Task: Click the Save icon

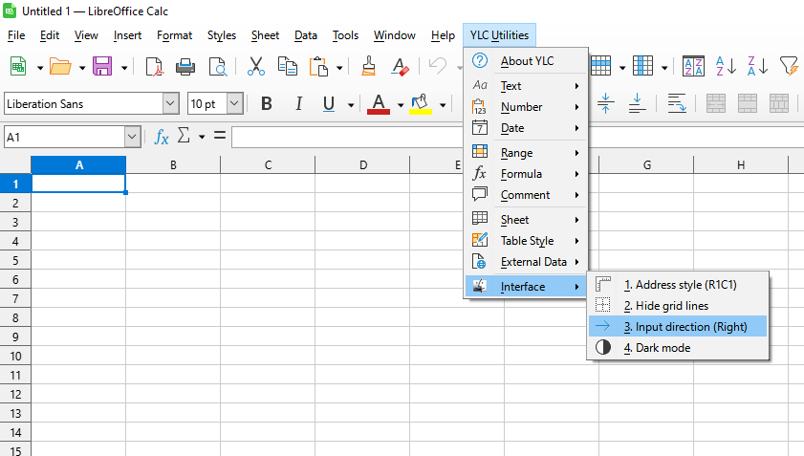Action: (x=102, y=66)
